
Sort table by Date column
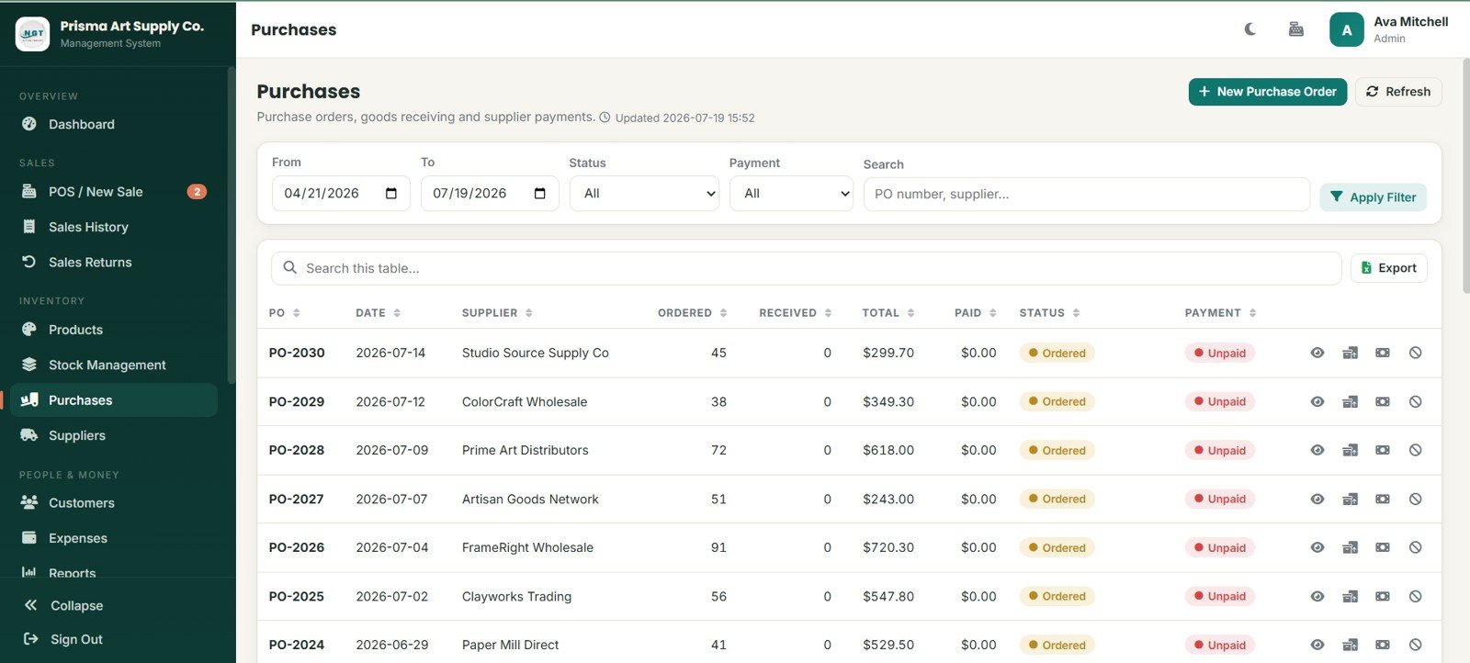(378, 313)
